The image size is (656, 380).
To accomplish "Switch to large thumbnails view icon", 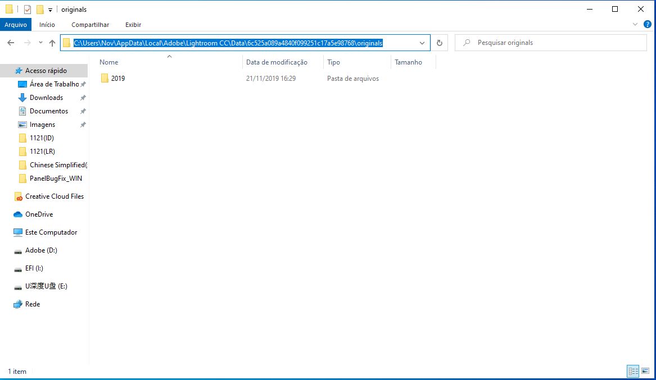I will [645, 371].
